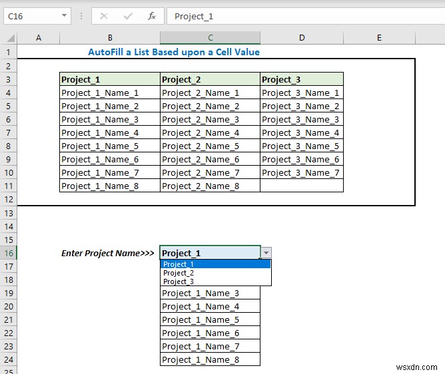Select cell Project_1_Name_3 in row 6

110,119
